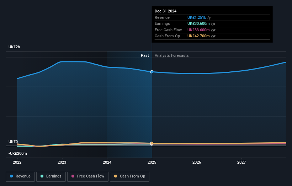Viewport: 292px width, 186px height.
Task: Click the tooltip date 'Dec 31 2024'
Action: click(x=165, y=11)
